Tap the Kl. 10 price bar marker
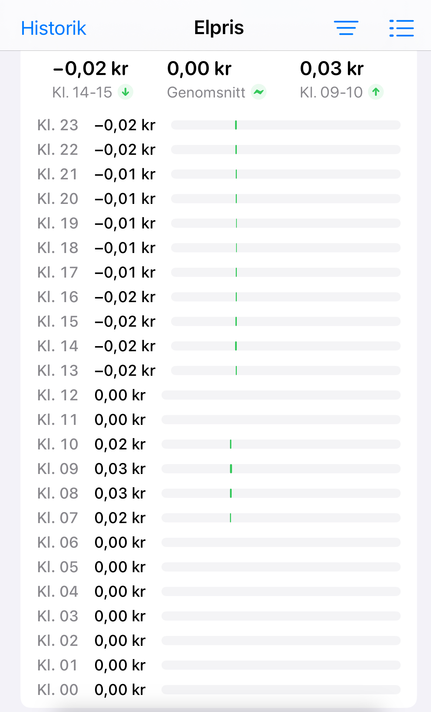 pyautogui.click(x=231, y=444)
